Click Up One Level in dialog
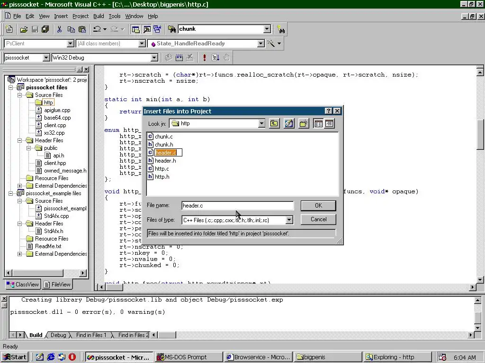 click(x=274, y=124)
